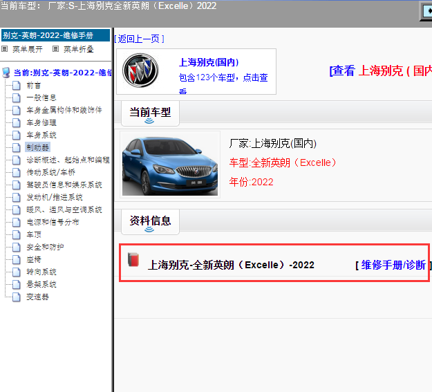
Task: Click the 当前:别克-英朗-2022 root node
Action: coord(63,73)
